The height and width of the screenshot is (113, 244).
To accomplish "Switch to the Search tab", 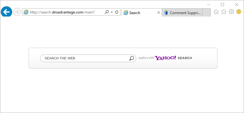I will click(x=142, y=13).
